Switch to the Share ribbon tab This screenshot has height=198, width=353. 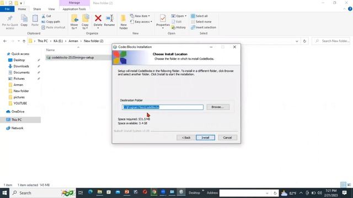pyautogui.click(x=37, y=9)
